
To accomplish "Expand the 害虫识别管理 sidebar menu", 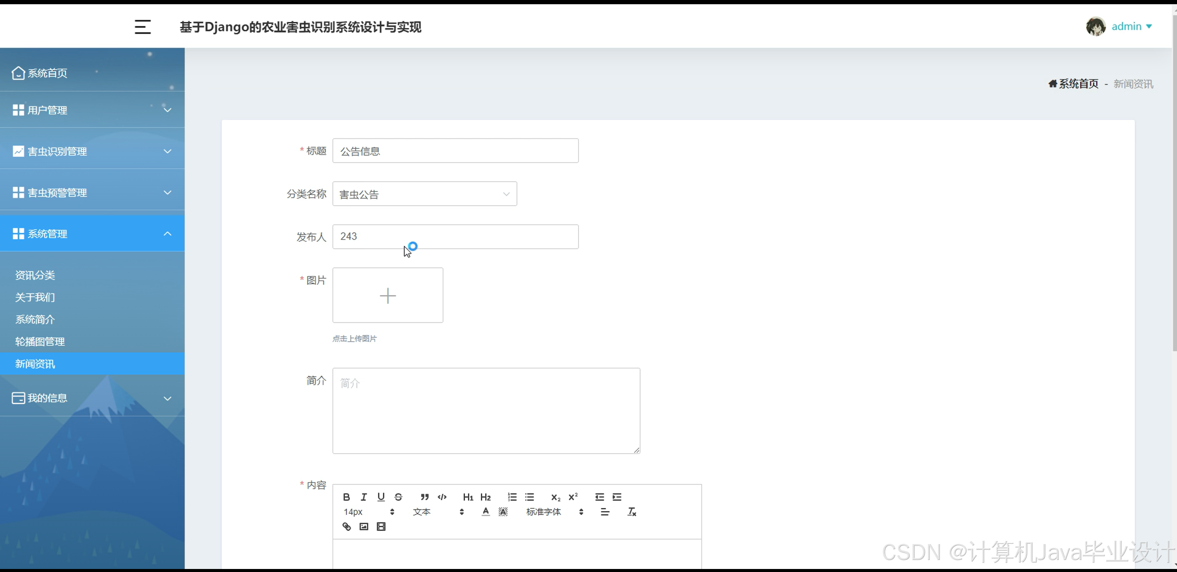I will tap(92, 151).
